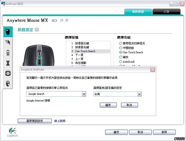The width and height of the screenshot is (186, 141).
Task: Open the game settings chess rook icon
Action: click(8, 63)
